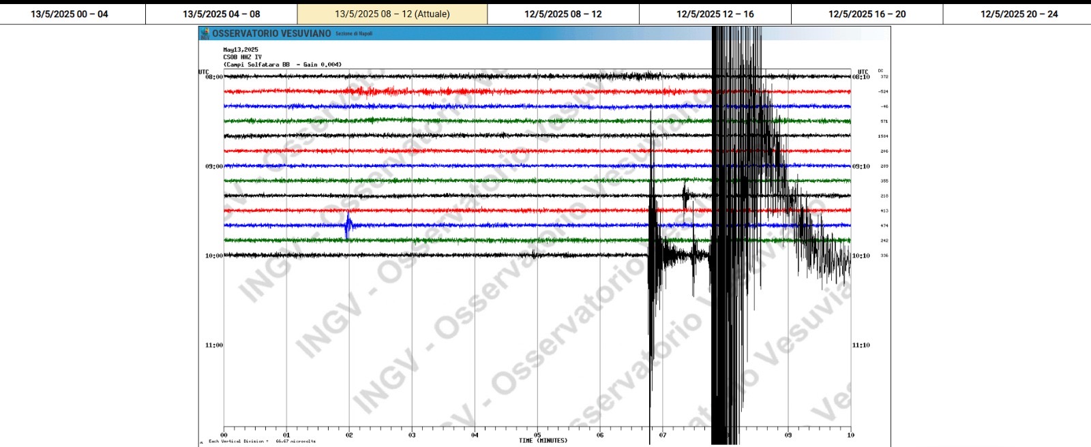Click the DC value -524 on the right
The width and height of the screenshot is (1091, 447).
coord(883,91)
